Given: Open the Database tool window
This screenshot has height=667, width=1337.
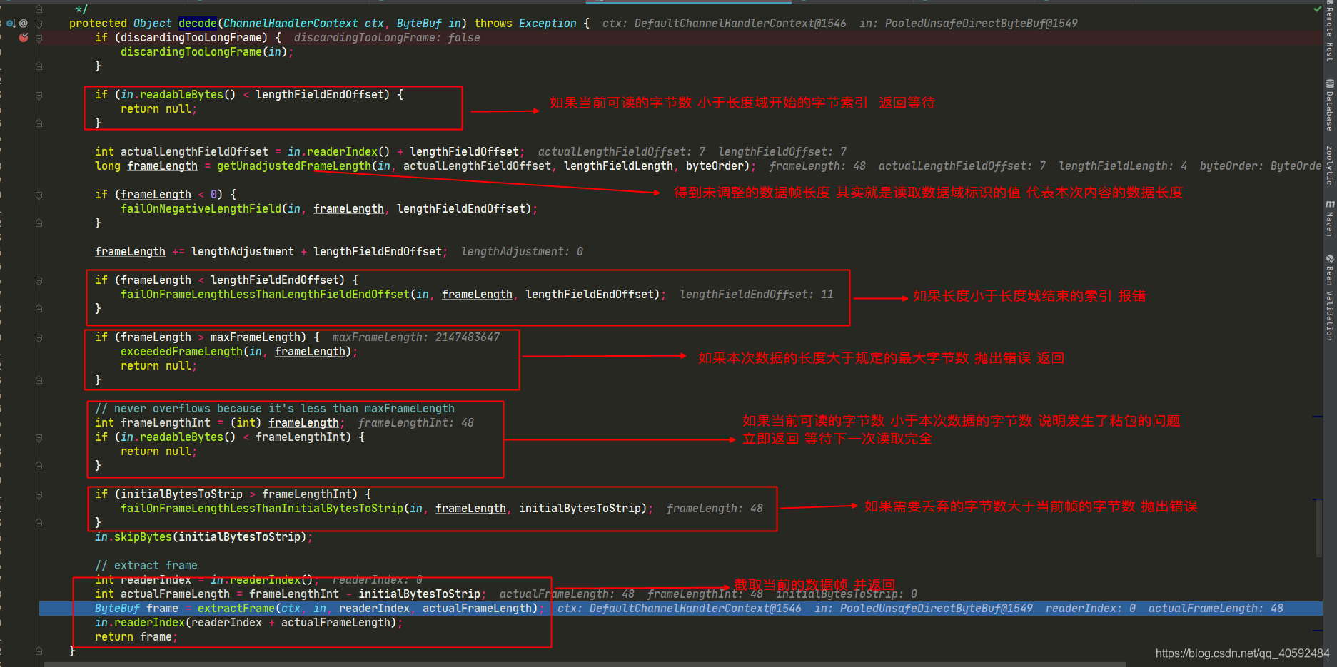Looking at the screenshot, I should (x=1329, y=105).
